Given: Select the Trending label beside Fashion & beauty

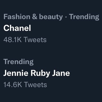Looking at the screenshot, I should click(84, 17).
